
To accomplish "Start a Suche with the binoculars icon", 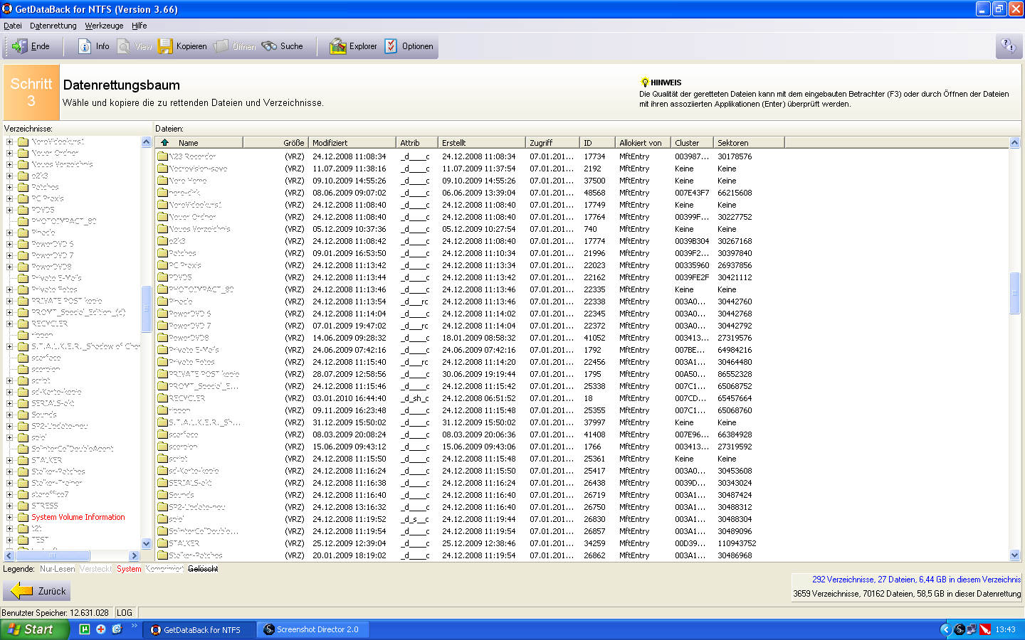I will [x=269, y=46].
